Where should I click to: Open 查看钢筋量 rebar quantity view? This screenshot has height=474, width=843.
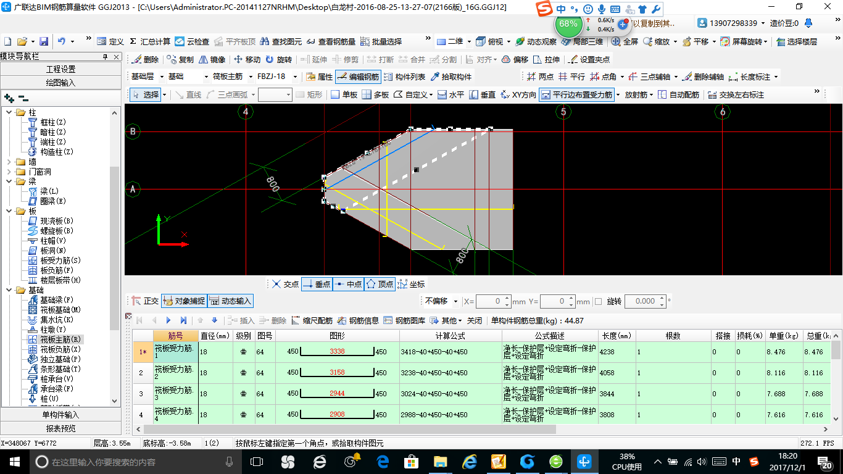(x=331, y=41)
